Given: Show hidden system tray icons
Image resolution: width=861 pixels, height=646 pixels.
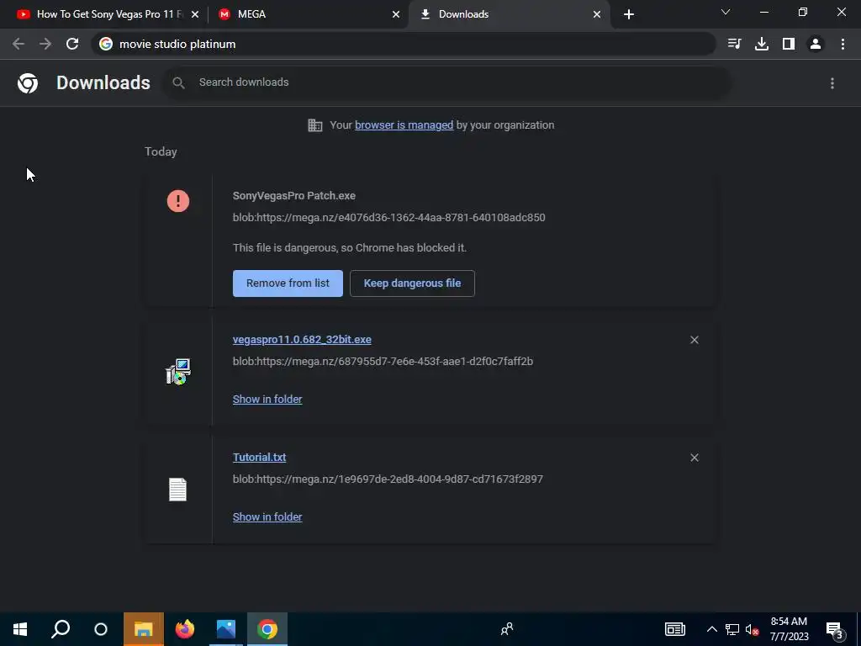Looking at the screenshot, I should 711,629.
